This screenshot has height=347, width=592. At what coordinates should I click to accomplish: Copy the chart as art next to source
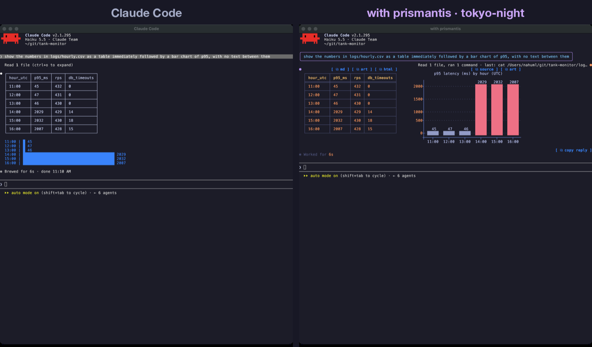[x=511, y=69]
